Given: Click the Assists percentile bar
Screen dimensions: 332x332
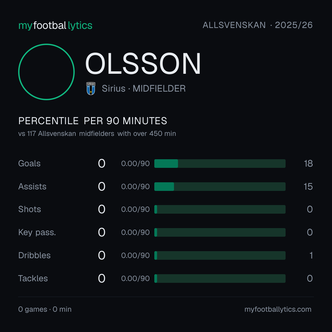Looking at the screenshot, I should [220, 187].
